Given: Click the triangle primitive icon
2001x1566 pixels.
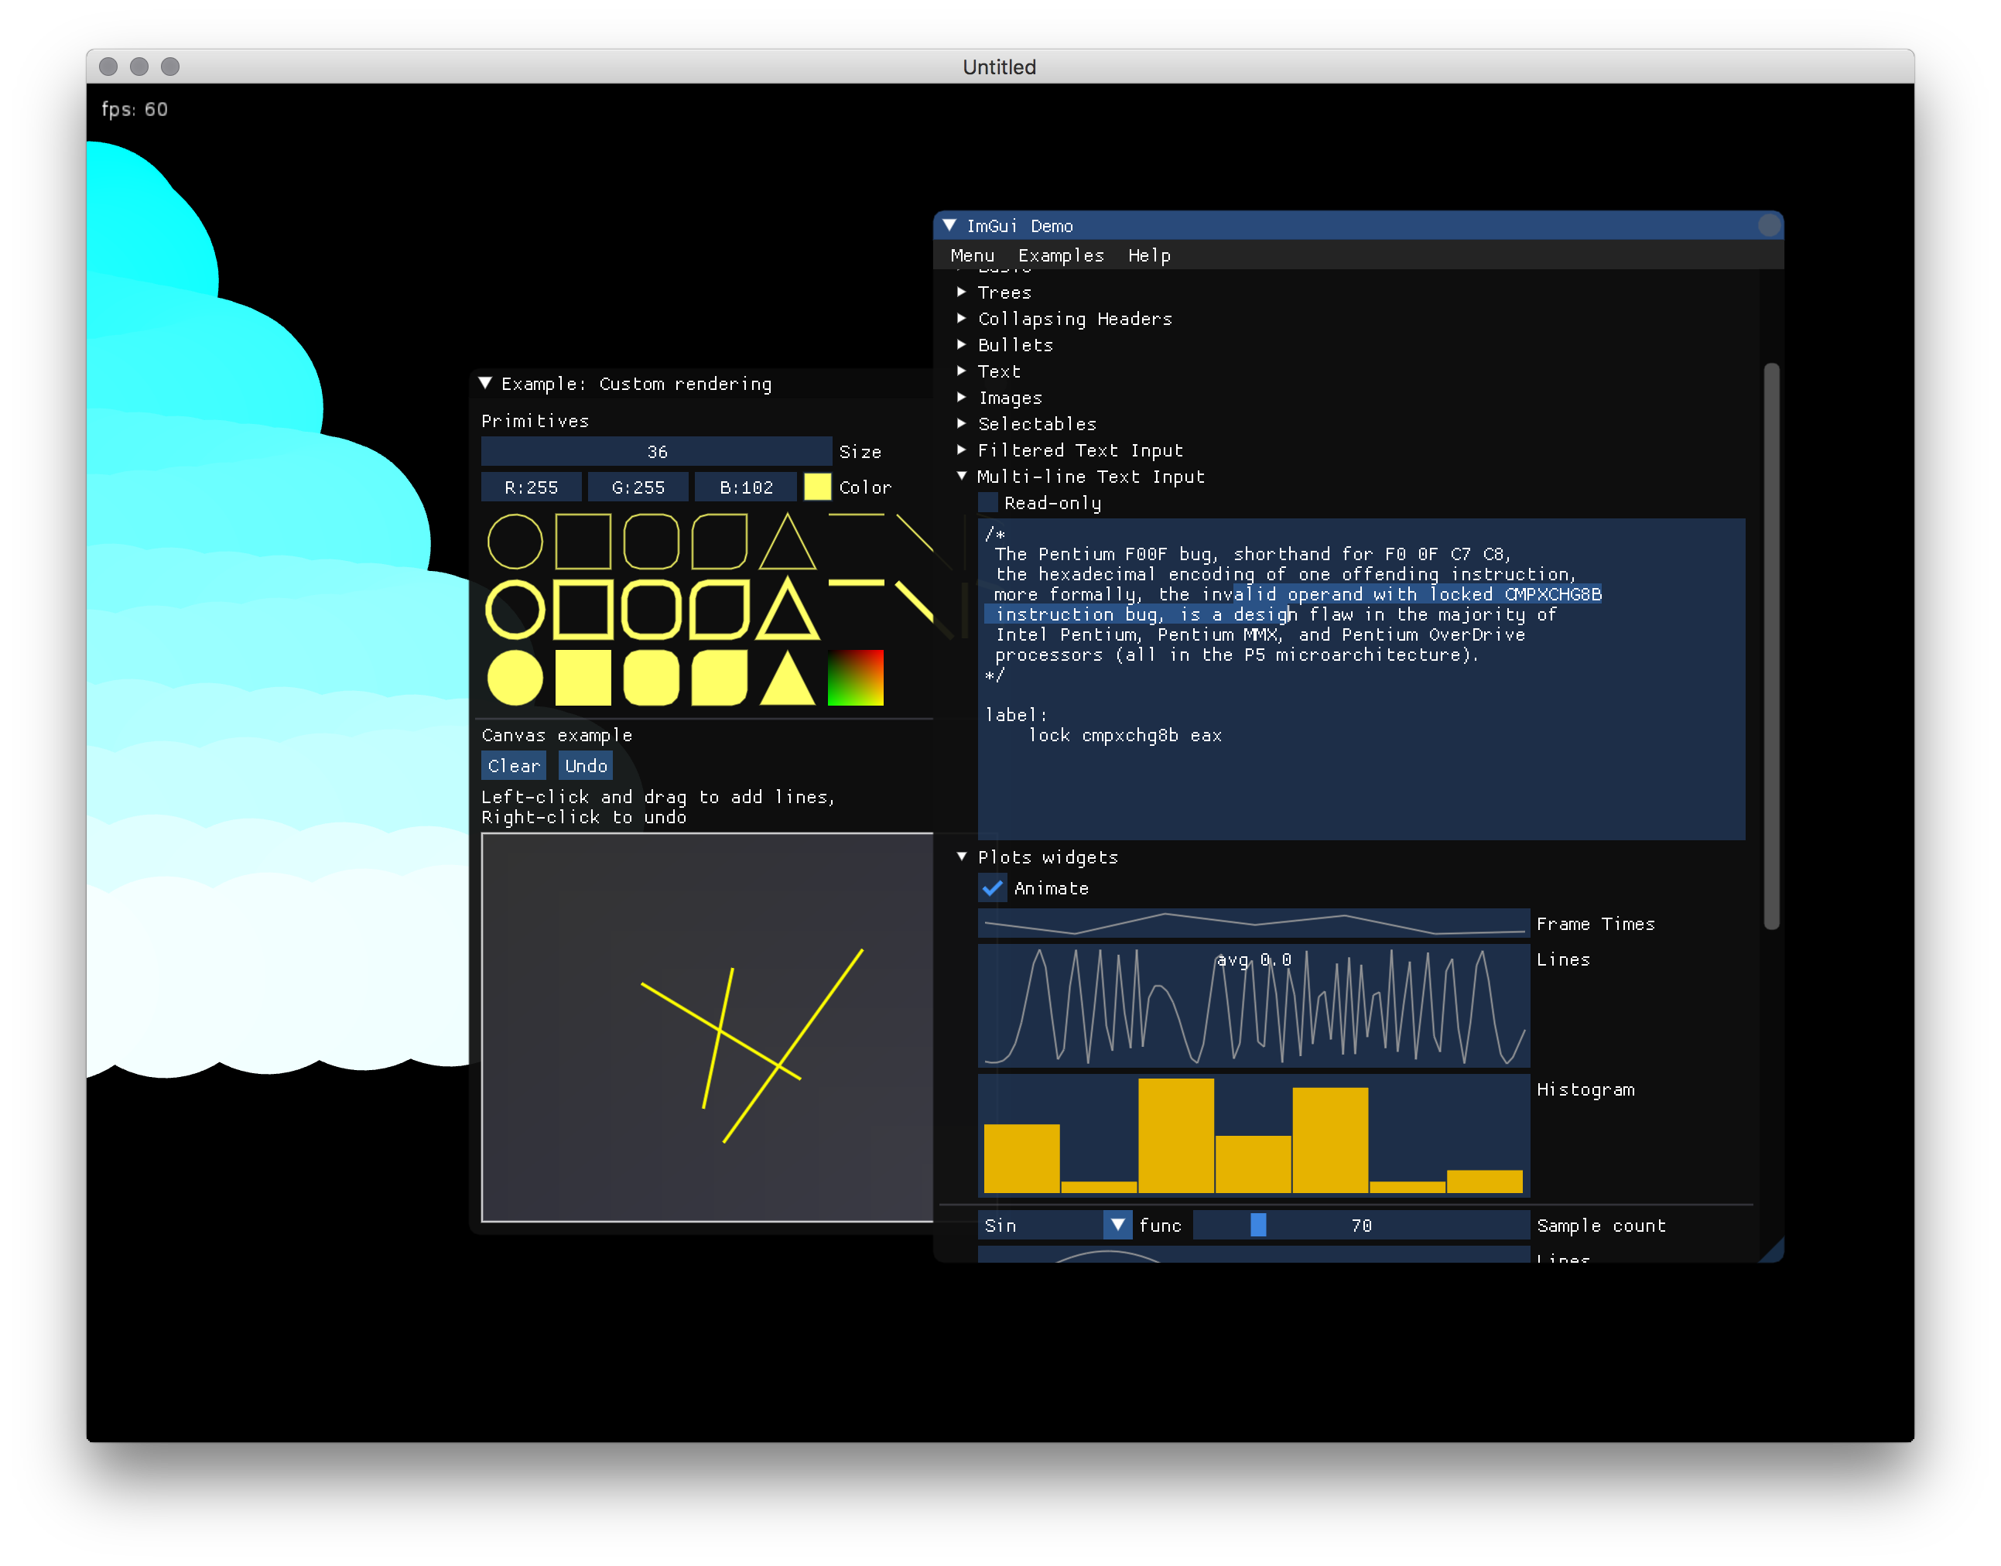Looking at the screenshot, I should (x=786, y=539).
